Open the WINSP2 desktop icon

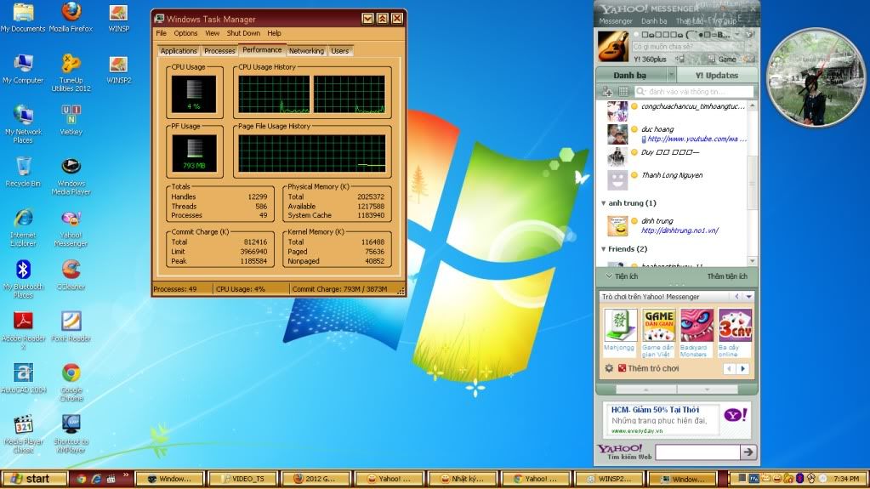118,70
